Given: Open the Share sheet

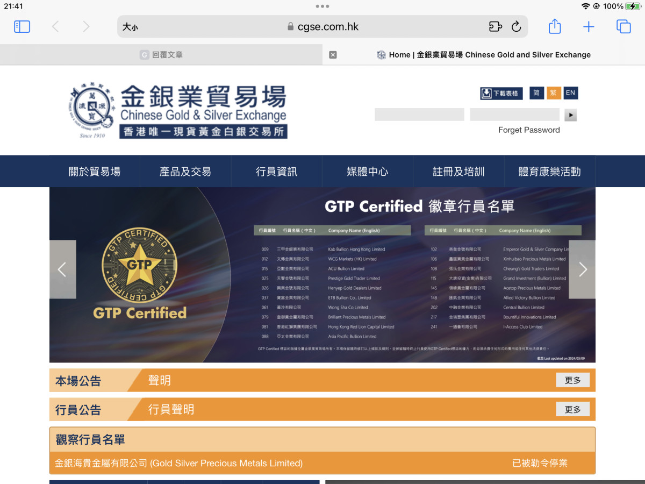Looking at the screenshot, I should click(x=555, y=26).
